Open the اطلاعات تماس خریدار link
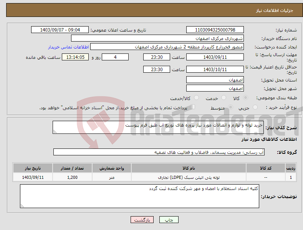Screen dimensions: 303x230 coord(68,47)
